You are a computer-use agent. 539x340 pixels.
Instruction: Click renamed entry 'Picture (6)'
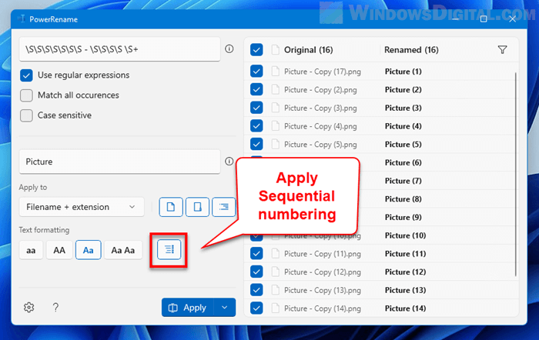click(x=403, y=162)
